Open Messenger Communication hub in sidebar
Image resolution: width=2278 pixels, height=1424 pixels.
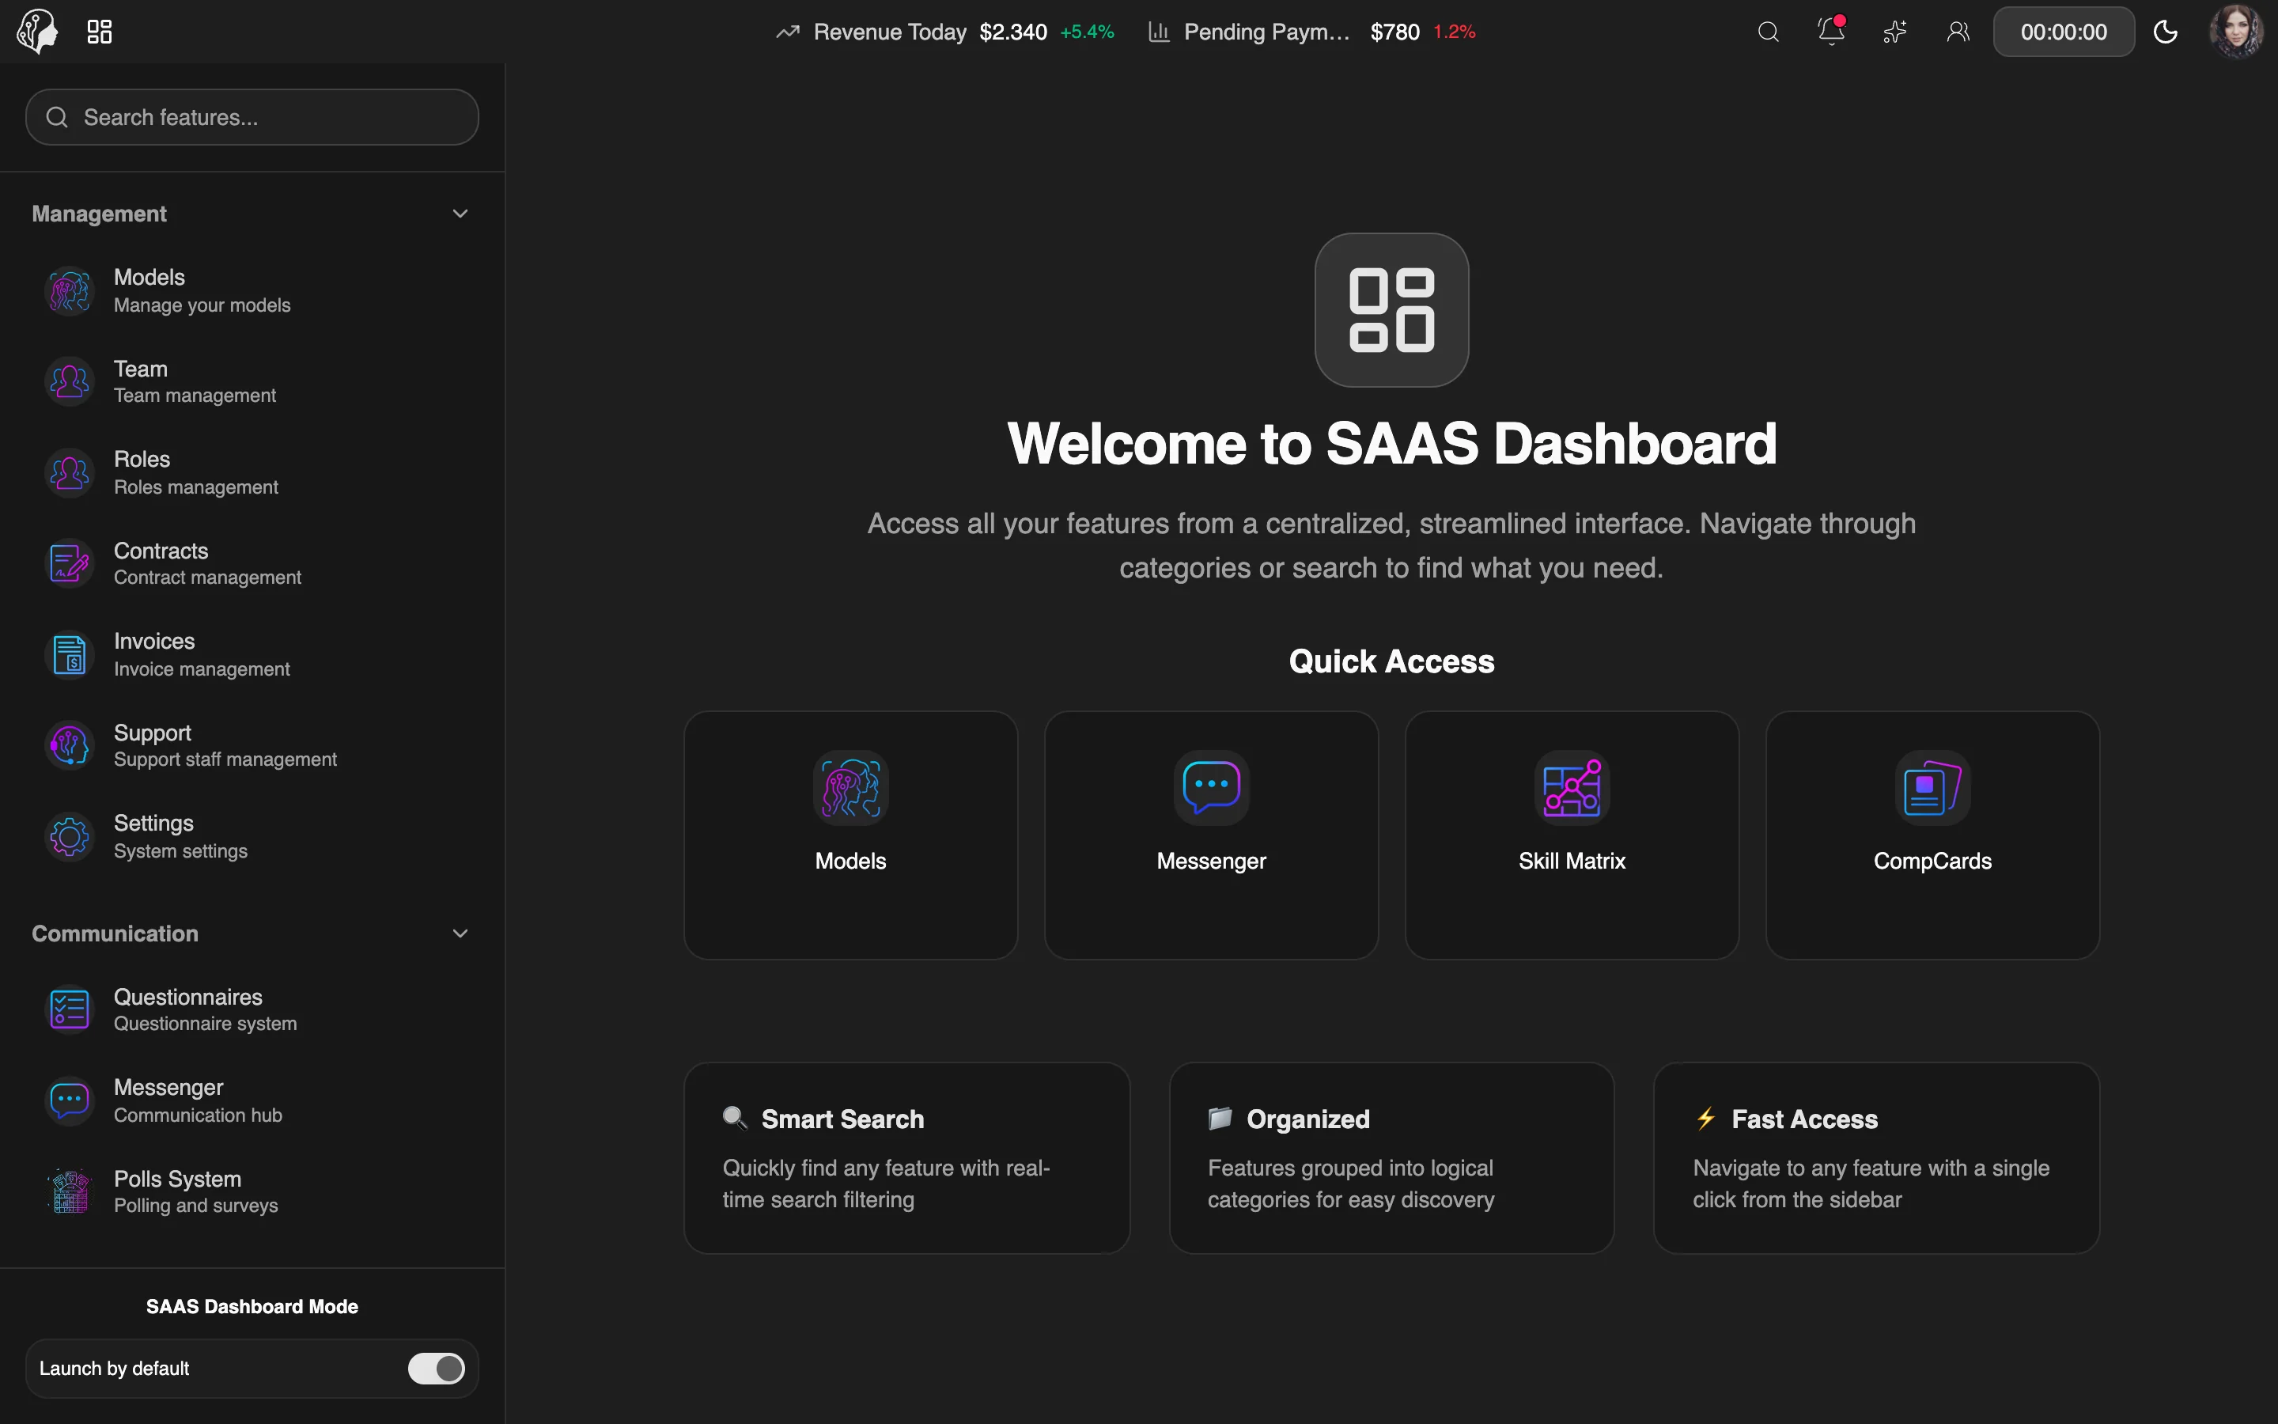(252, 1100)
